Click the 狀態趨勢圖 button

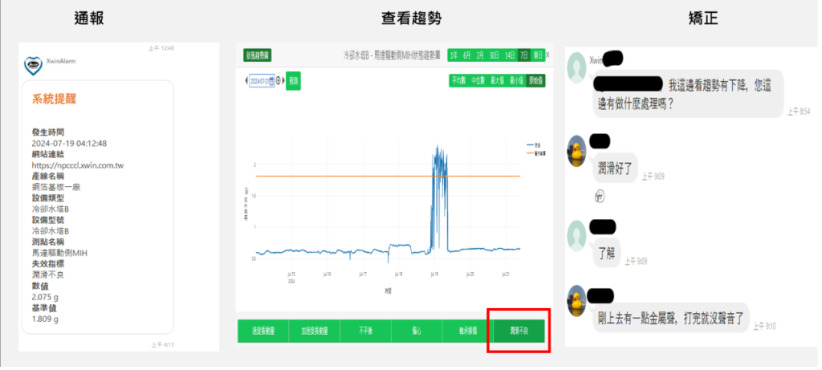pos(257,55)
